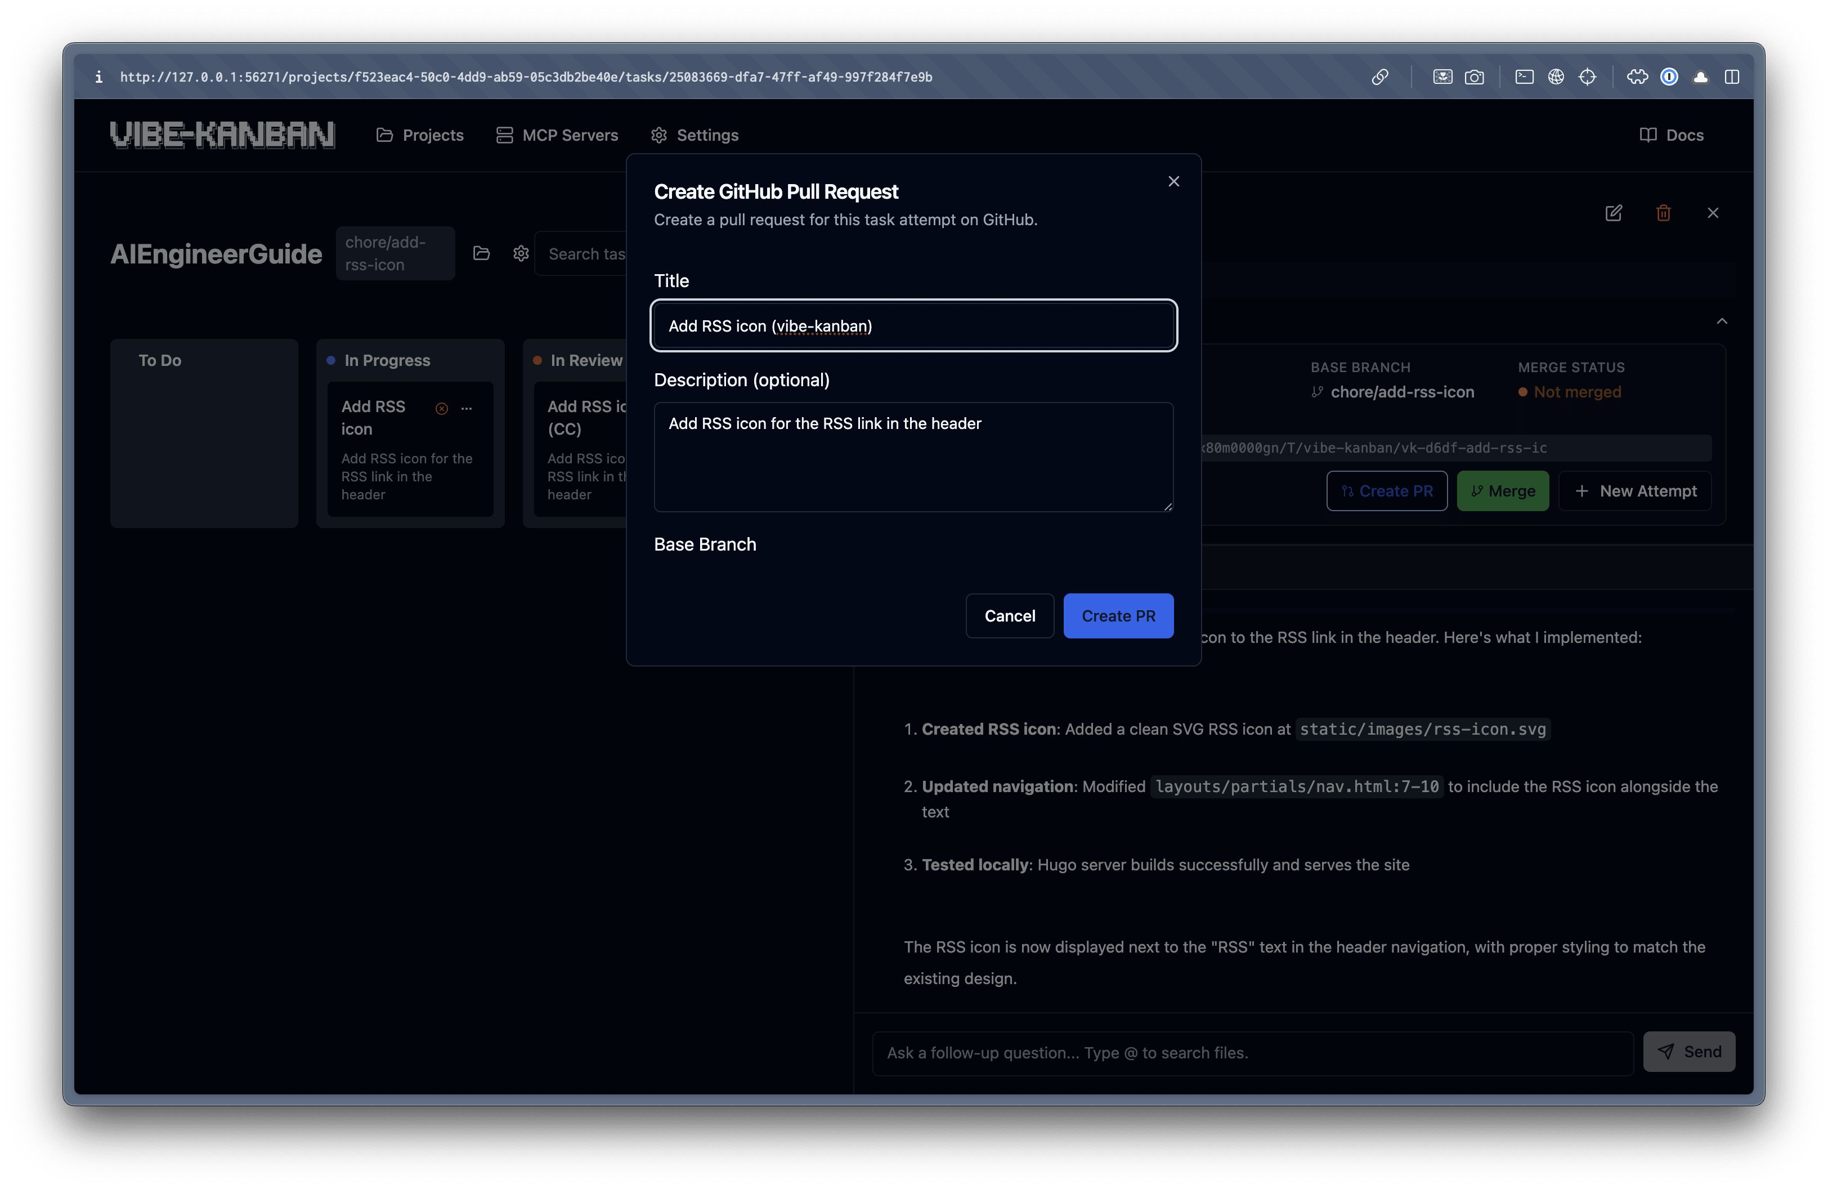The image size is (1828, 1189).
Task: Click the layouts/partials/nav.html:7-10 code text
Action: [x=1297, y=786]
